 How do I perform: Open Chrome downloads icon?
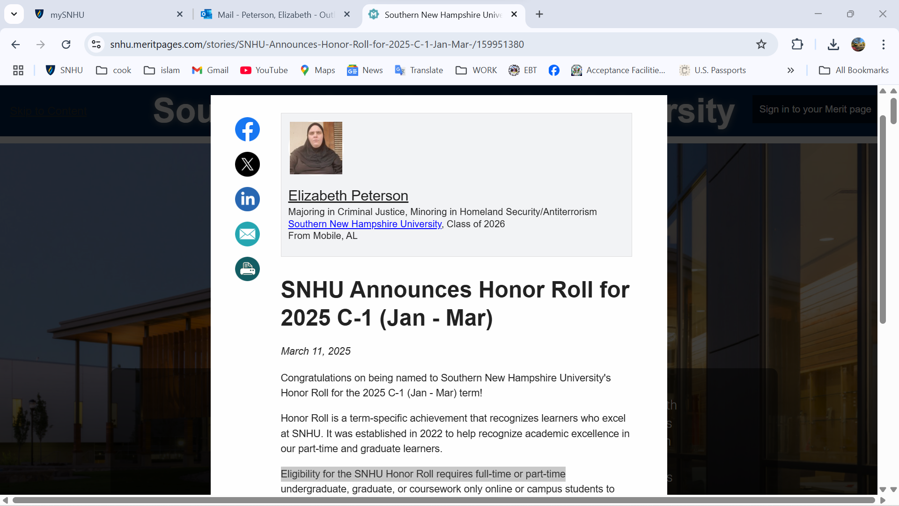(833, 45)
